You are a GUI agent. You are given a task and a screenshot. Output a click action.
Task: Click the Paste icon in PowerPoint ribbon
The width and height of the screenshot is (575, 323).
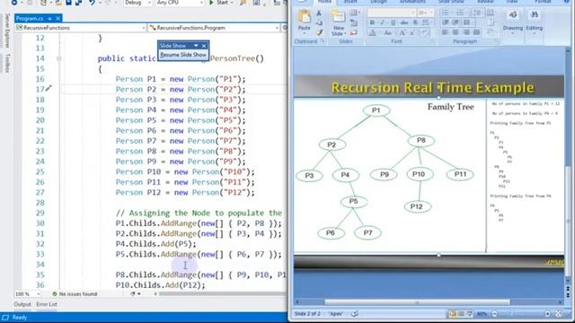[304, 17]
